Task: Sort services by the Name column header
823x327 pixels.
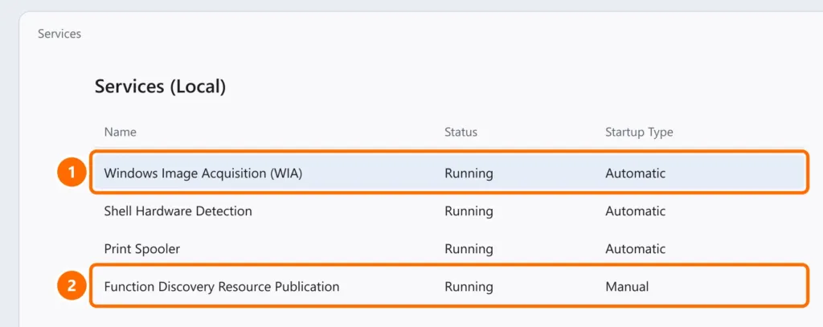Action: [121, 132]
